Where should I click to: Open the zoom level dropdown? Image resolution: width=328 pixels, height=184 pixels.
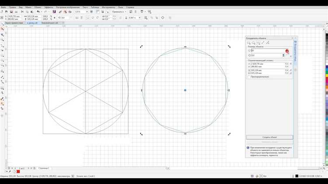click(87, 12)
